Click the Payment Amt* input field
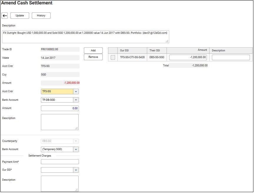Image resolution: width=254 pixels, height=193 pixels. 60,162
